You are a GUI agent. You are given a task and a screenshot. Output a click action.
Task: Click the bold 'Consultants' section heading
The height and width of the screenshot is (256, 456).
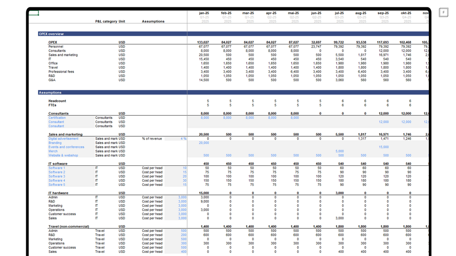click(x=59, y=113)
